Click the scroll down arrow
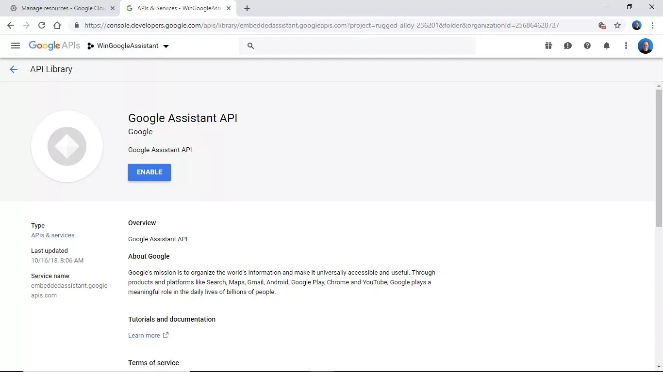The image size is (663, 372). 659,368
